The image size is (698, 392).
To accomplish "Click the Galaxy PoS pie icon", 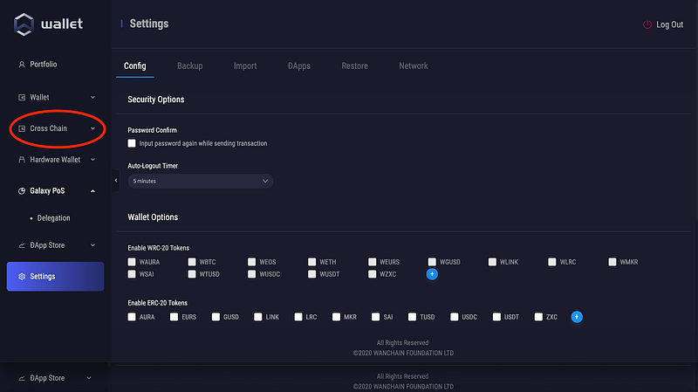I will [21, 191].
